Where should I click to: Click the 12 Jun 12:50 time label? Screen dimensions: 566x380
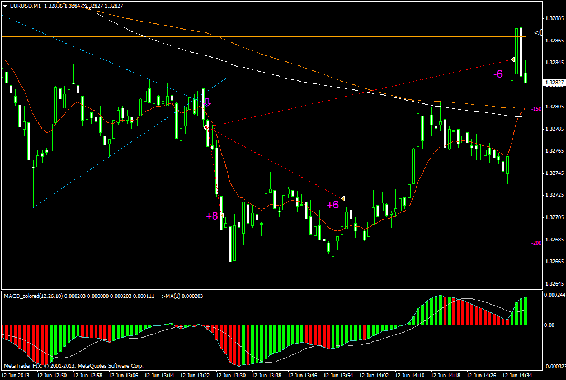51,376
